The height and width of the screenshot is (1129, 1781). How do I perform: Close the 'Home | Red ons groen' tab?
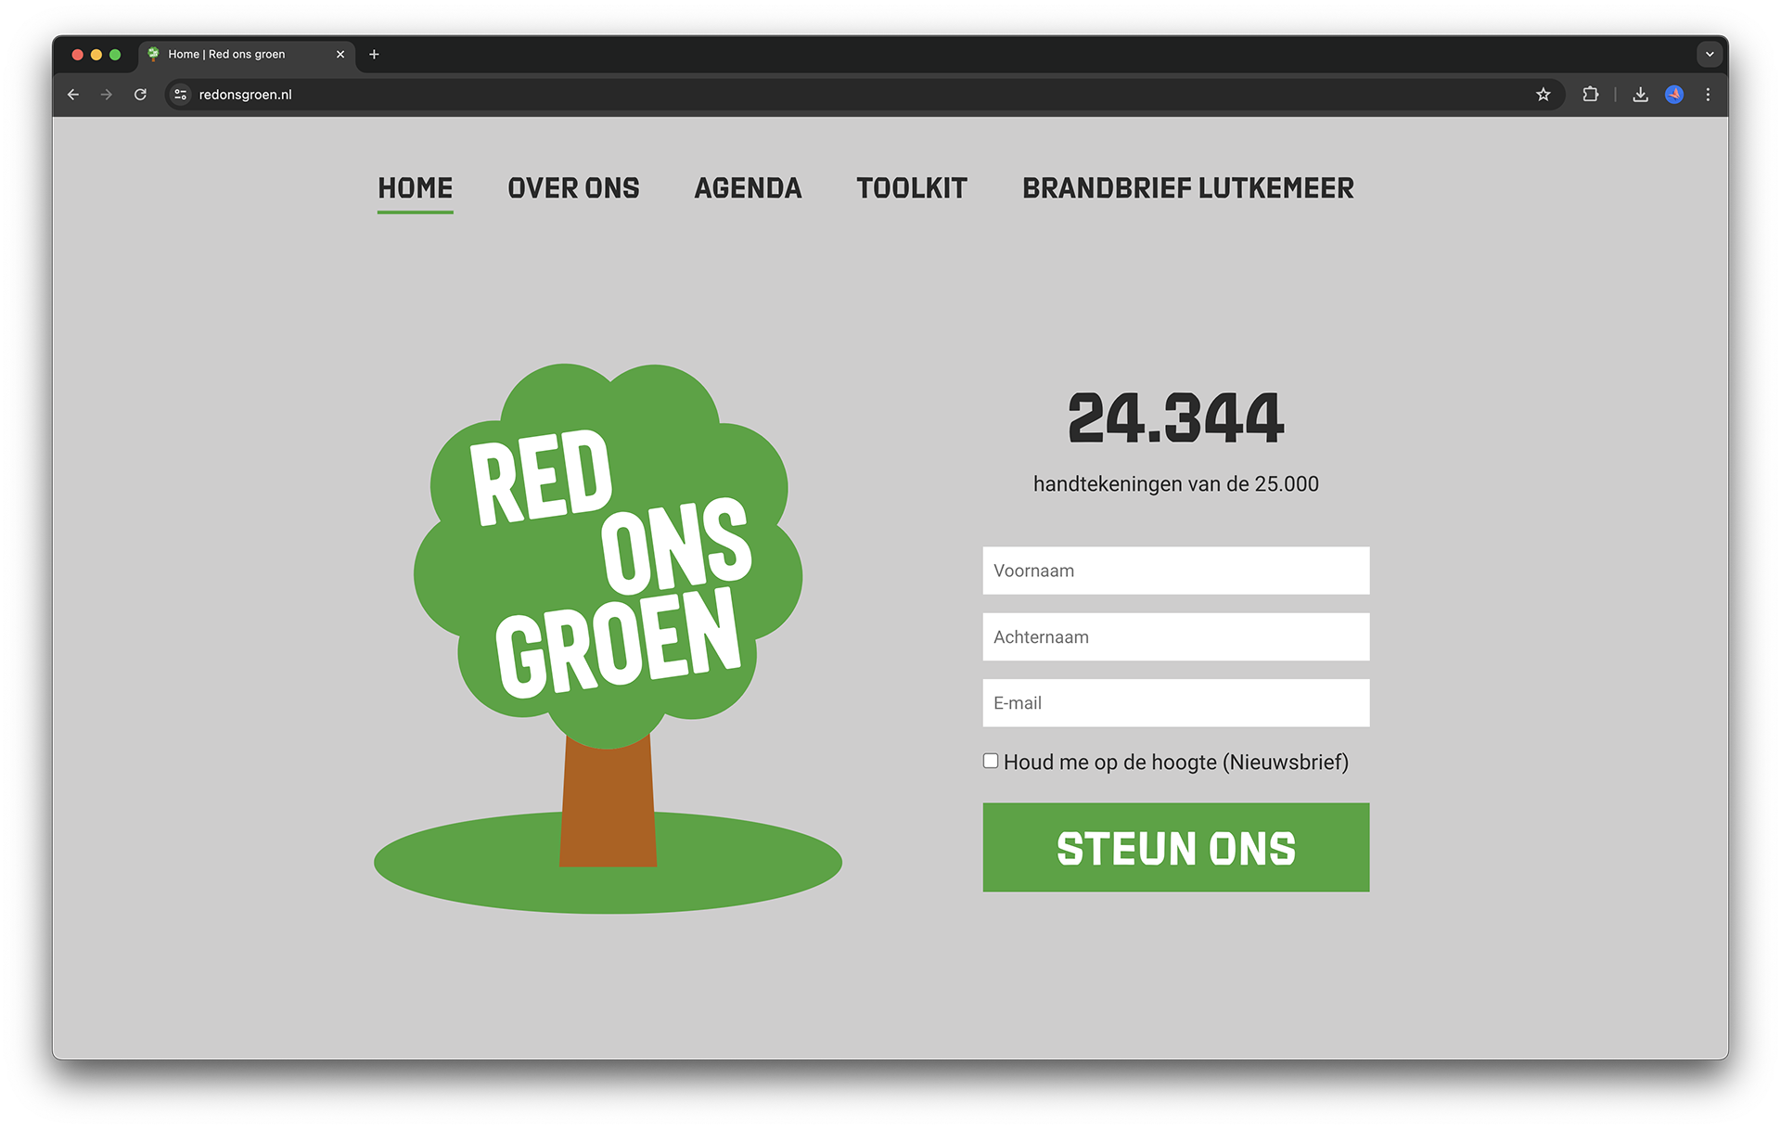click(340, 55)
